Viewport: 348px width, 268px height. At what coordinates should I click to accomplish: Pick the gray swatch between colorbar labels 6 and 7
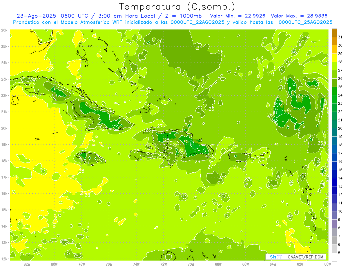point(334,240)
